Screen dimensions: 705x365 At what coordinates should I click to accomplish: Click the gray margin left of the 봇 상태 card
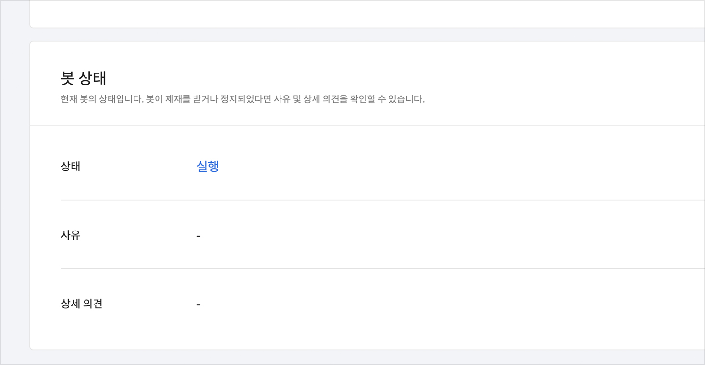click(x=15, y=192)
